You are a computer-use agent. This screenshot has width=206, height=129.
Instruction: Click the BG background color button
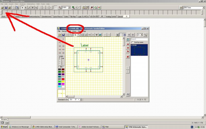pyautogui.click(x=61, y=67)
